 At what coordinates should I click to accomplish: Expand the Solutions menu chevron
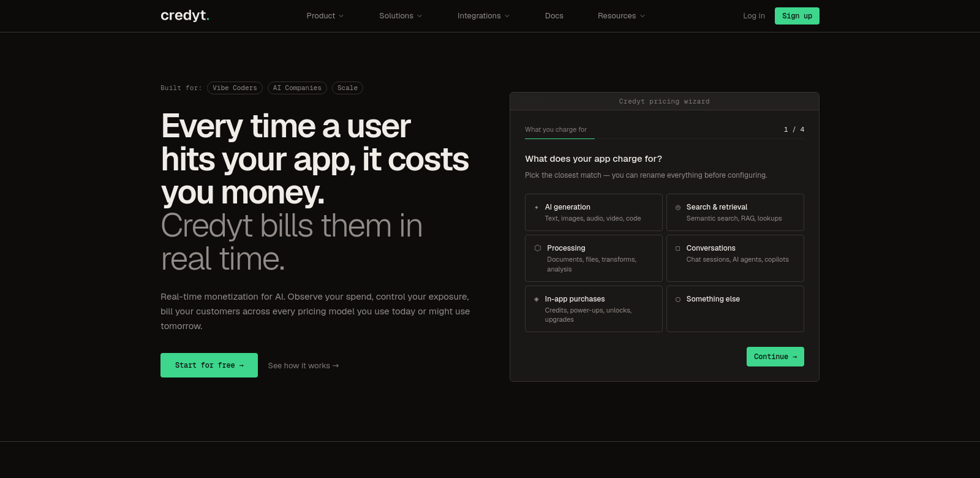(x=420, y=16)
